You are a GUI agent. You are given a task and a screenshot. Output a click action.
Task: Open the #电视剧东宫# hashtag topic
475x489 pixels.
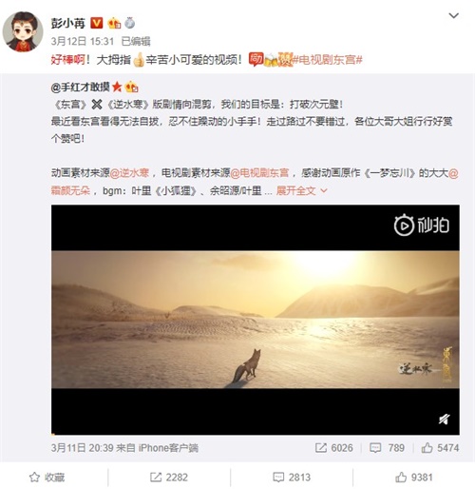click(x=327, y=59)
